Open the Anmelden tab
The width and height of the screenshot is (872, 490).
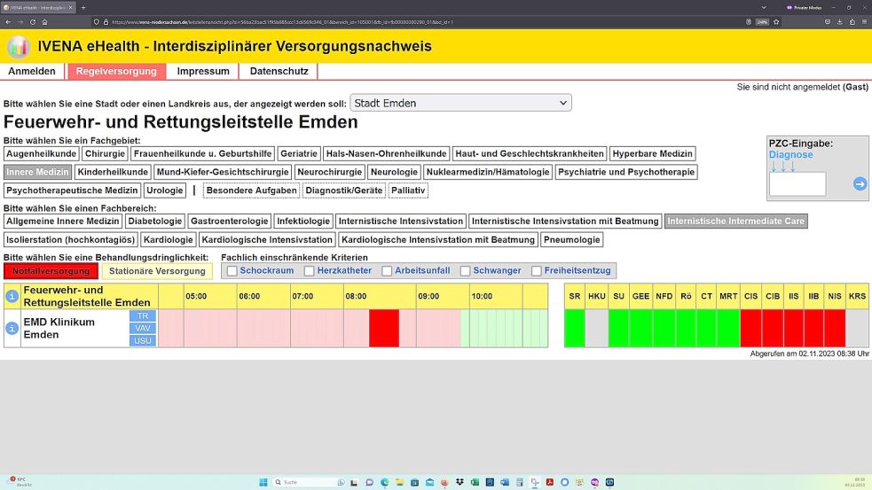click(x=32, y=72)
